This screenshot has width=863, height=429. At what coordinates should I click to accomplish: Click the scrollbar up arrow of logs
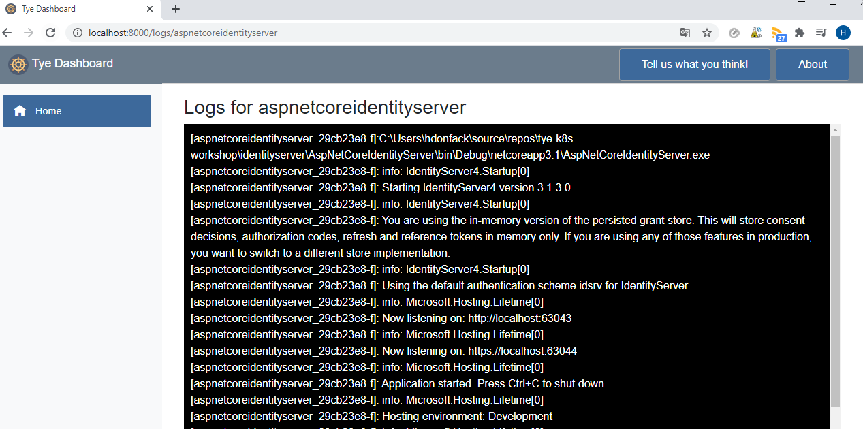click(836, 129)
